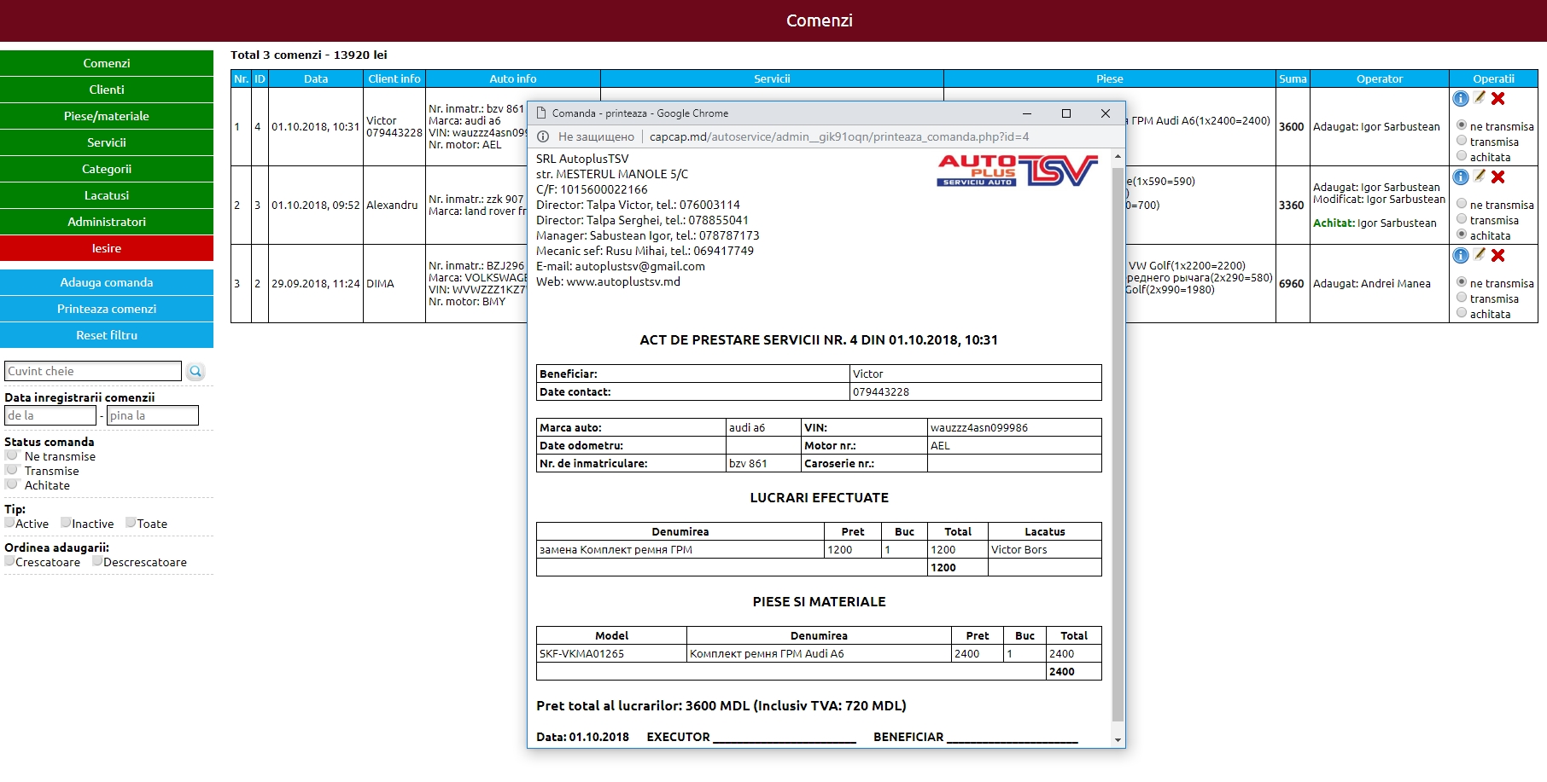
Task: Select 'Descrescatoare' sort order option
Action: coord(97,561)
